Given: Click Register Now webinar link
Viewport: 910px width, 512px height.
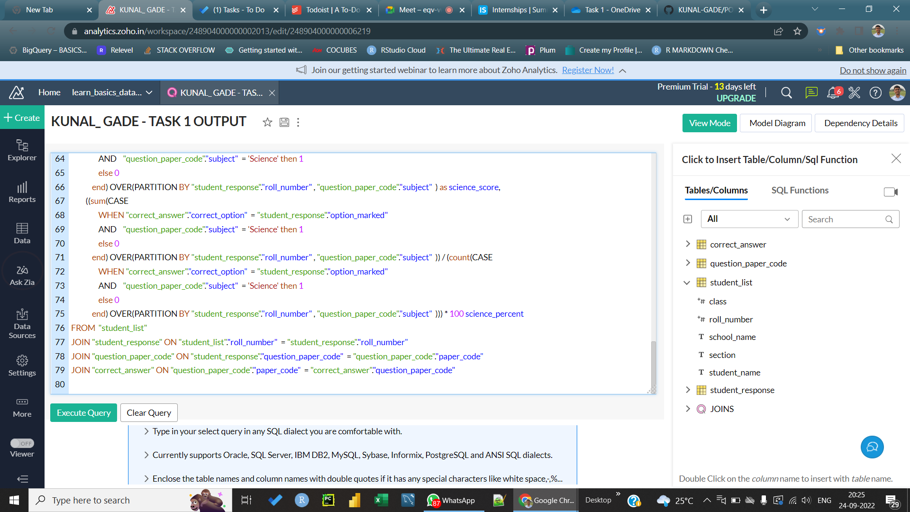Looking at the screenshot, I should click(588, 70).
